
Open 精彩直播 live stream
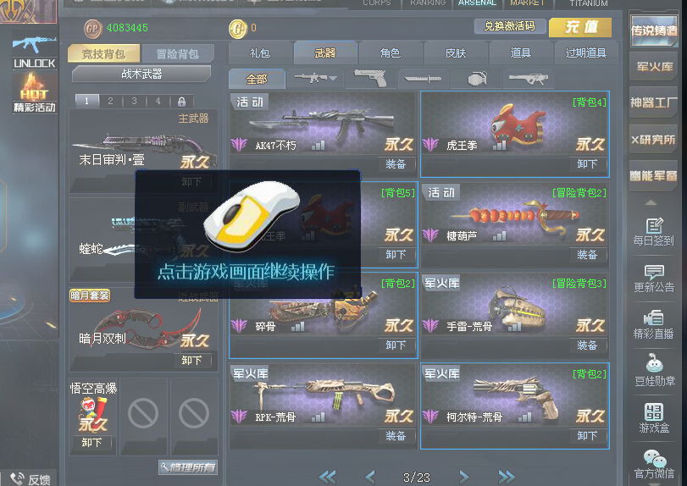pos(653,325)
